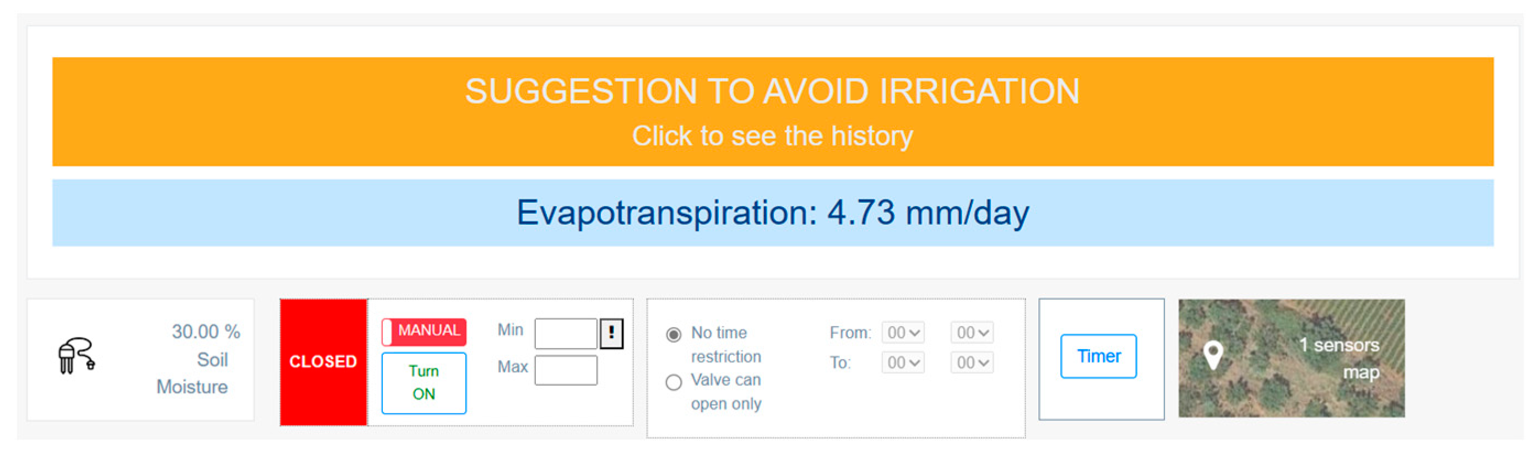Open the From minutes dropdown
The width and height of the screenshot is (1535, 457).
point(972,333)
